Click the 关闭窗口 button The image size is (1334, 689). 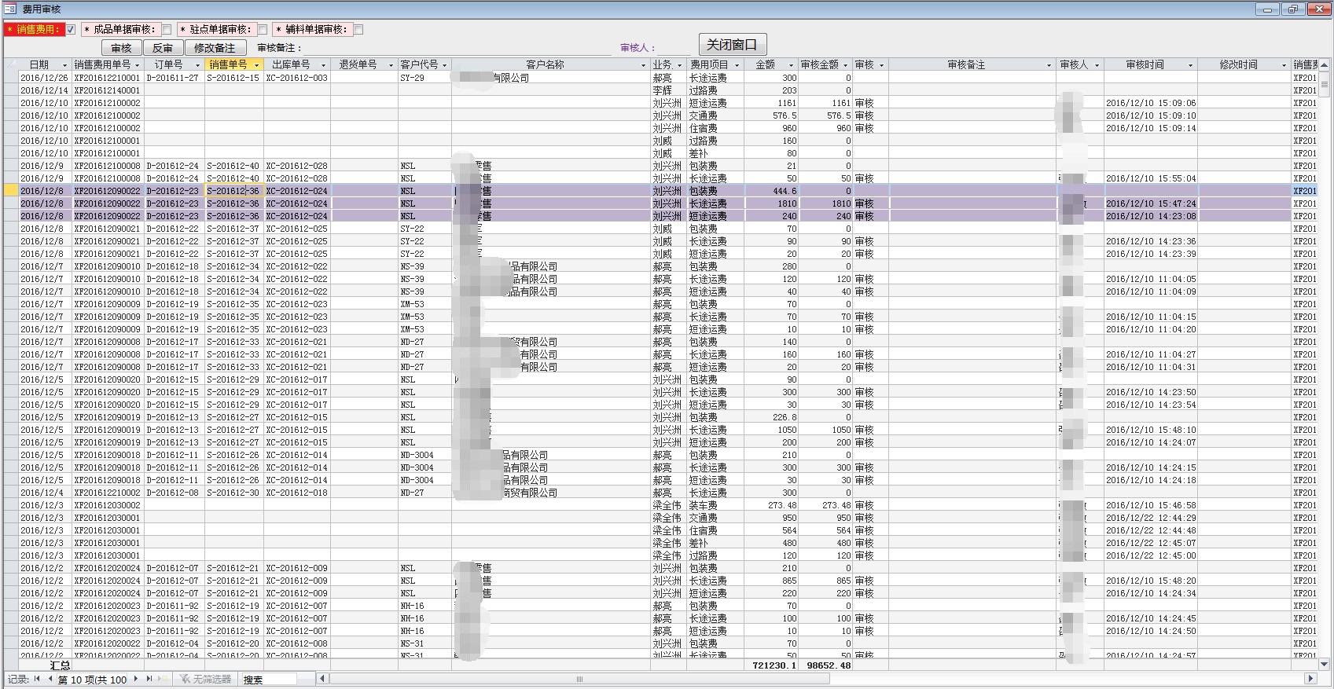[x=732, y=45]
